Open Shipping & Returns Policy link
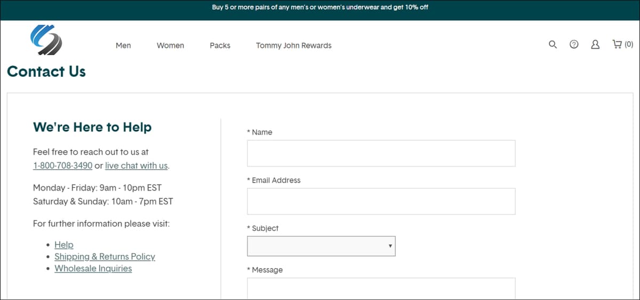640x300 pixels. [105, 256]
